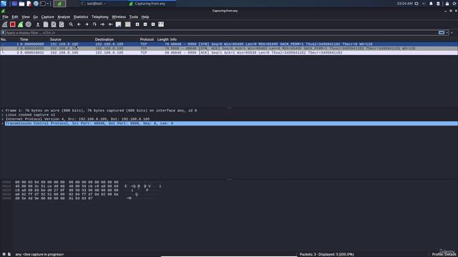Click the Go to specified packet icon
Viewport: 458px width, 257px height.
pyautogui.click(x=94, y=24)
